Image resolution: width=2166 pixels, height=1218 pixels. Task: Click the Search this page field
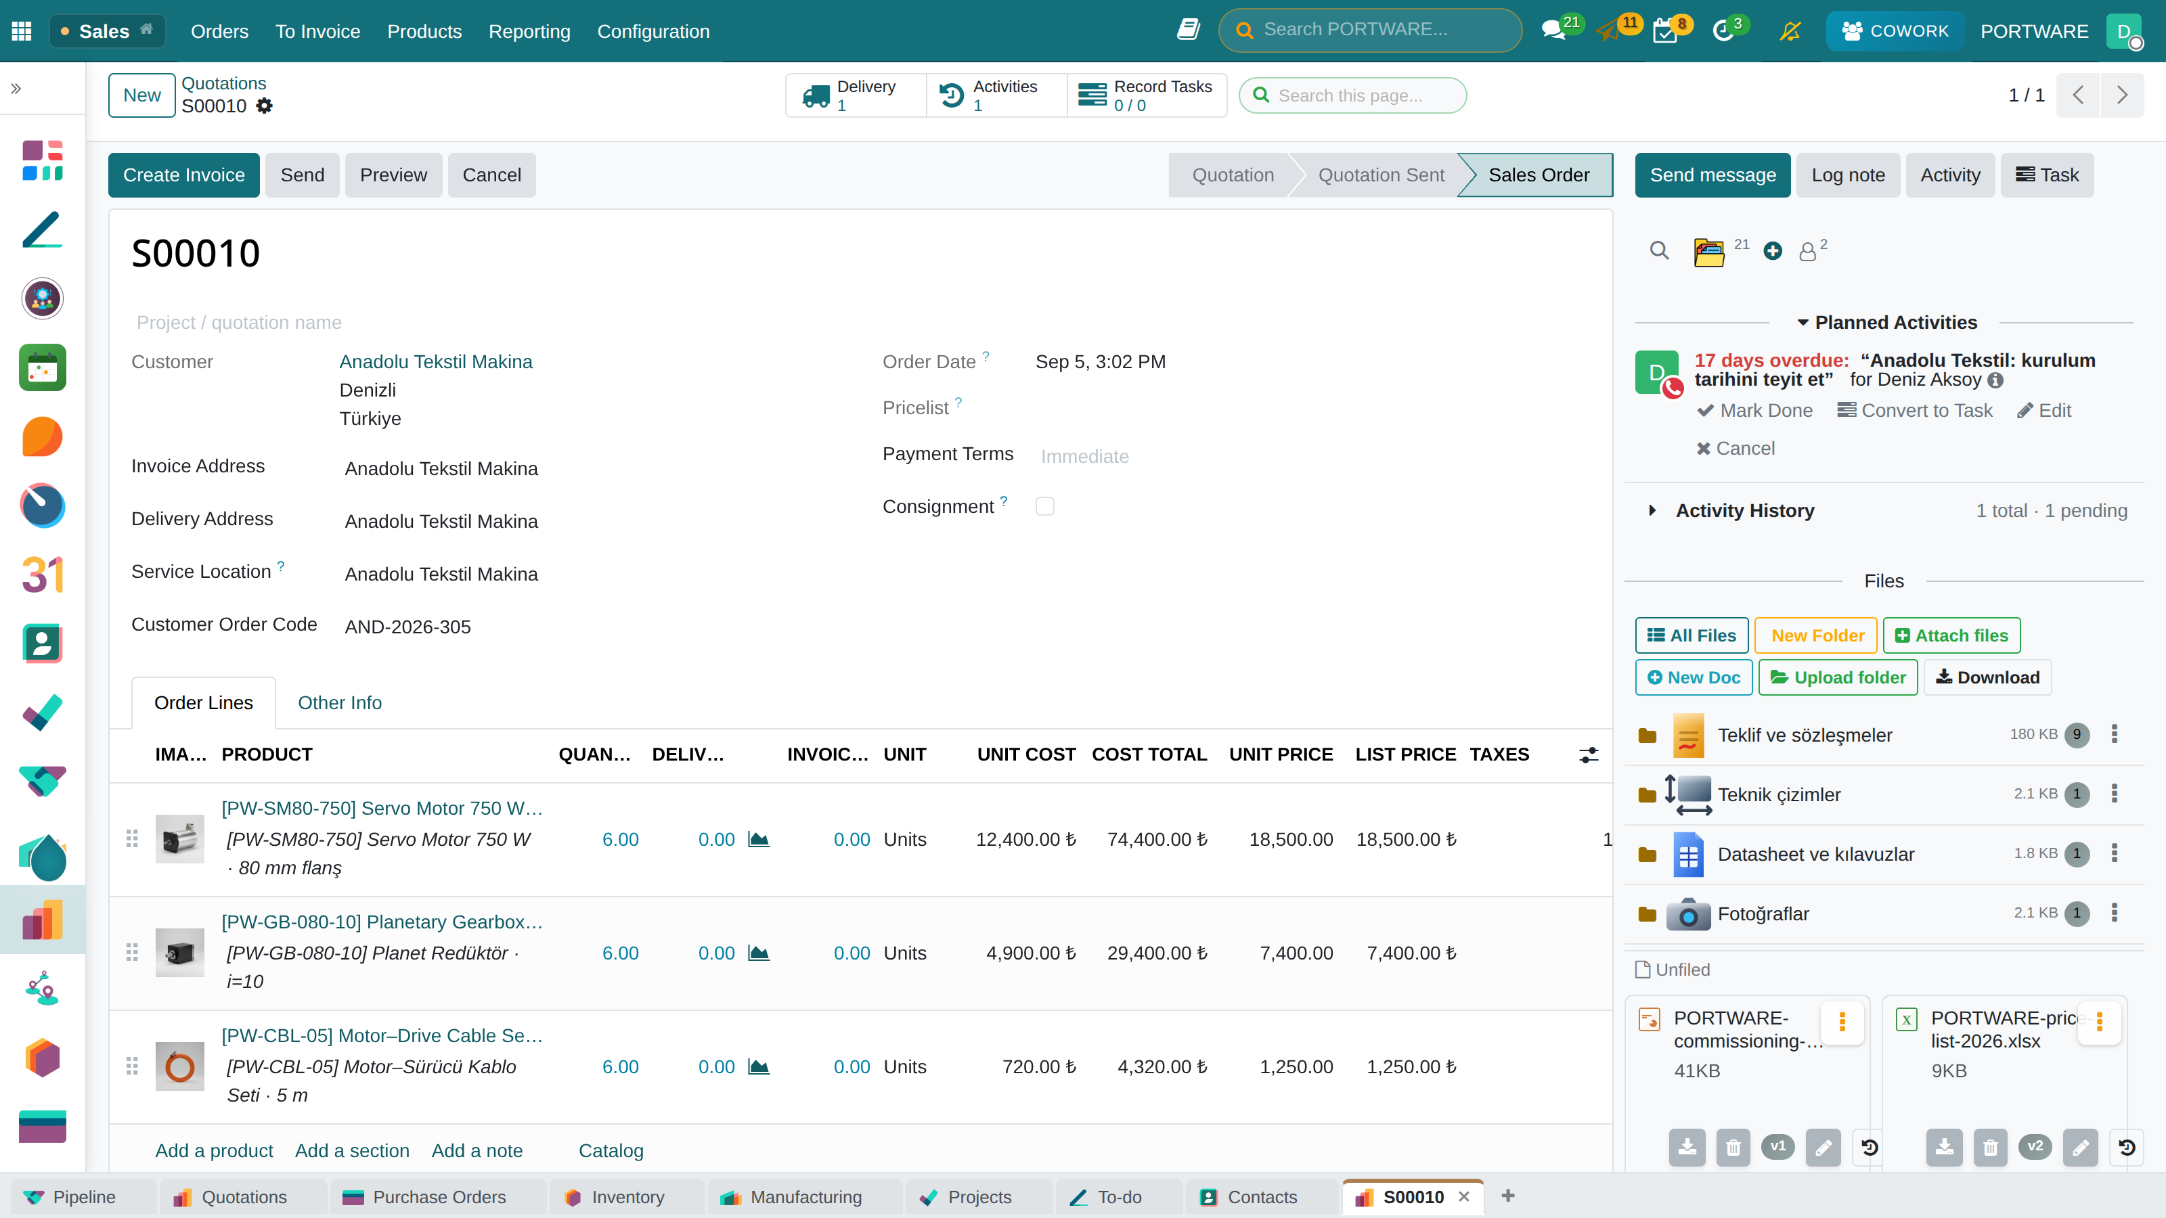coord(1353,95)
